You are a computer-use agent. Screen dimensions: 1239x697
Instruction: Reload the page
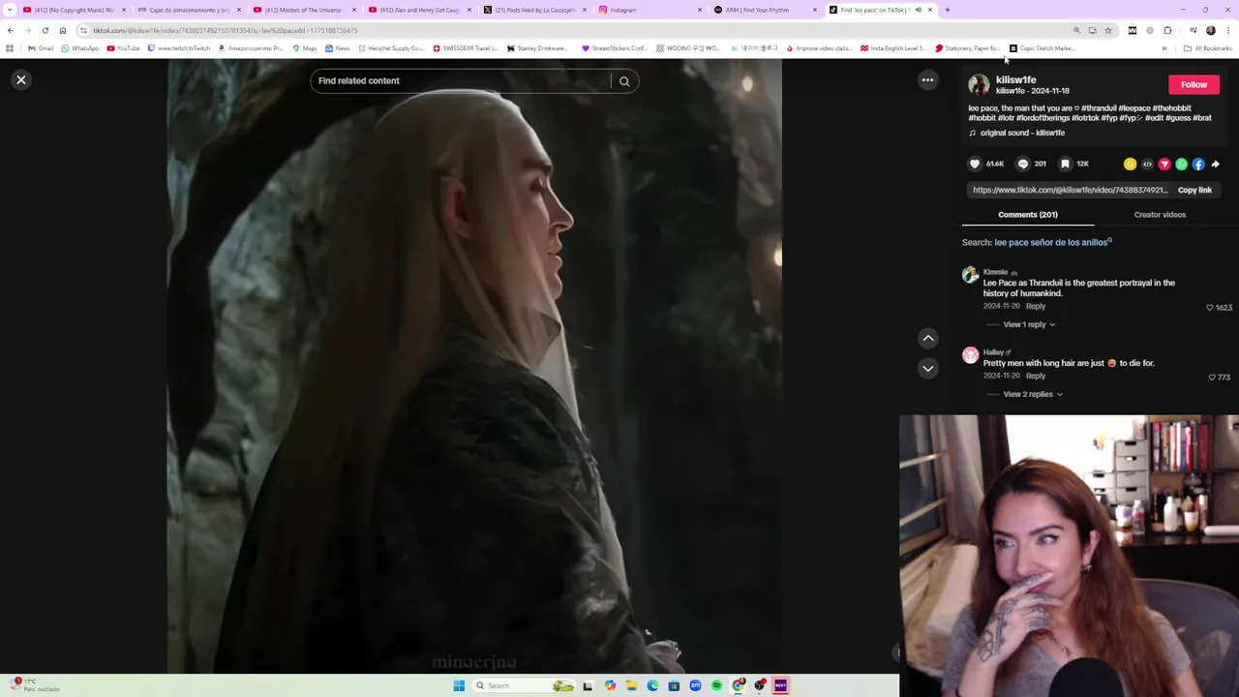(45, 30)
